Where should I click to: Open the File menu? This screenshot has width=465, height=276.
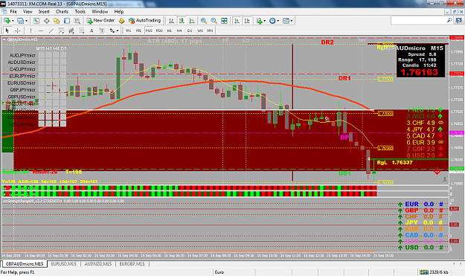13,12
